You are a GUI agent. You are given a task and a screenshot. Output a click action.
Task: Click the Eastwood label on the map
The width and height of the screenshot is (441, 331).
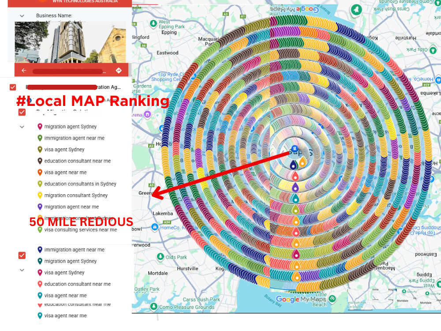coord(167,53)
